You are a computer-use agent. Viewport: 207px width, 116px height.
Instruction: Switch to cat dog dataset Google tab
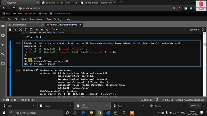coord(98,3)
